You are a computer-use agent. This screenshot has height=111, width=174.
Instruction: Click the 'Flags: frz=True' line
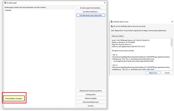coord(122,44)
